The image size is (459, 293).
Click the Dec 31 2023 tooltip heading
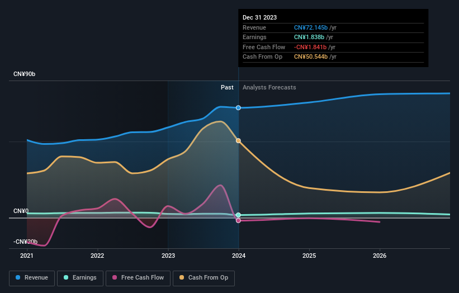pyautogui.click(x=259, y=17)
